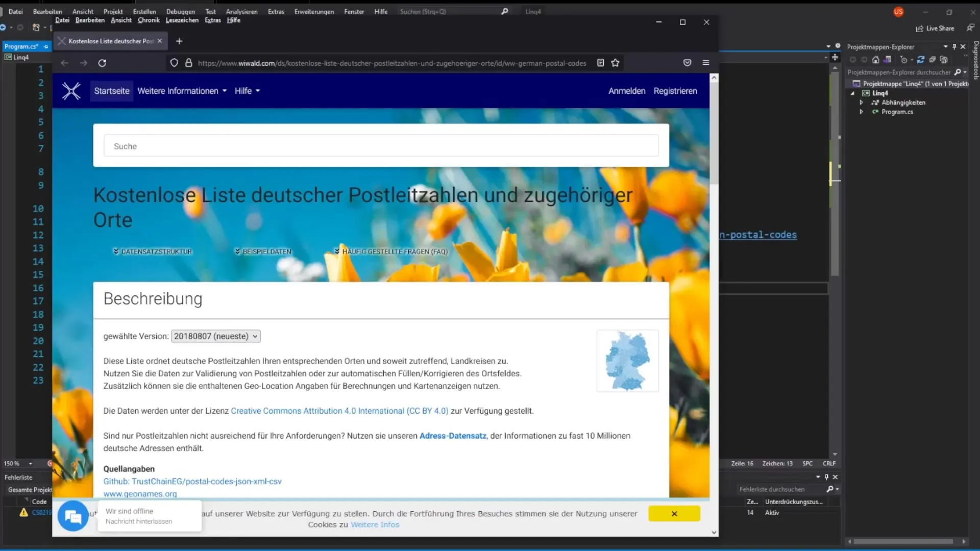Open the Diagnosetools side tab
Image resolution: width=980 pixels, height=551 pixels.
[x=975, y=60]
